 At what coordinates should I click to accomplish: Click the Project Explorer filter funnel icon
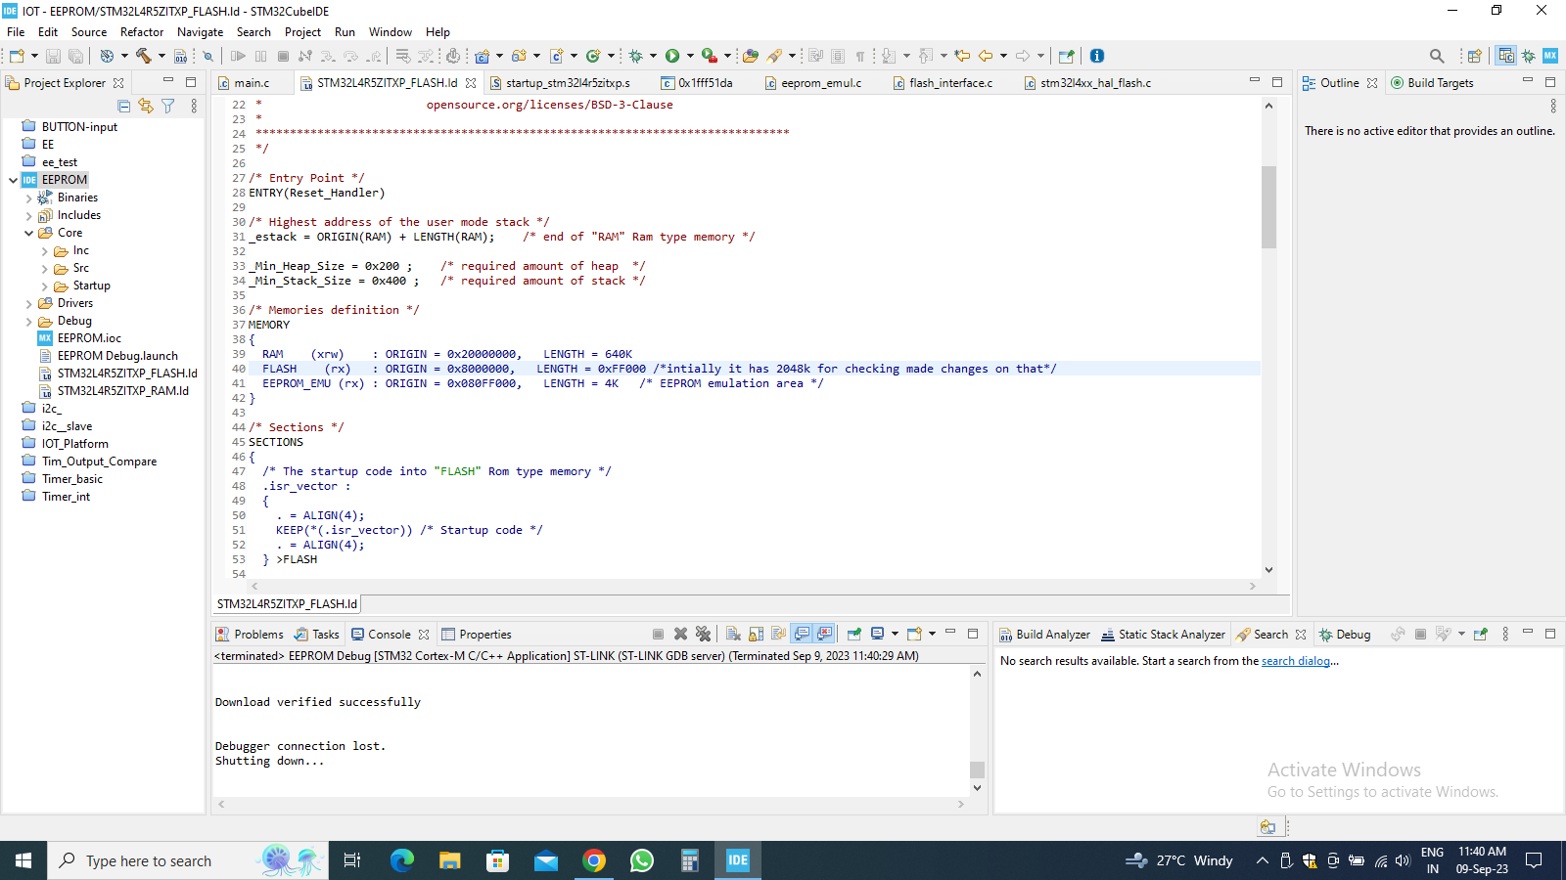tap(168, 106)
